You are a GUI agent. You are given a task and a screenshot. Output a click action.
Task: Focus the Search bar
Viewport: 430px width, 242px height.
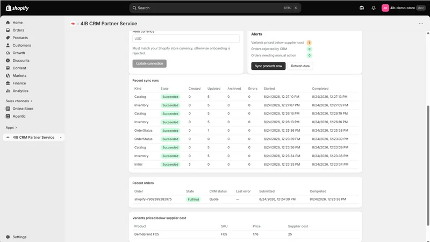[215, 8]
